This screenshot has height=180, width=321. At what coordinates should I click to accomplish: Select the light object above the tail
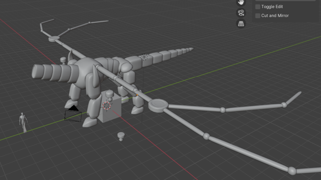pyautogui.click(x=144, y=57)
